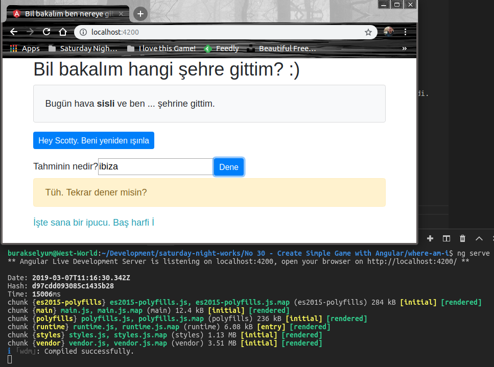Click Hey Scotty. Beni yeniden ışınla button
Image resolution: width=494 pixels, height=367 pixels.
point(93,140)
